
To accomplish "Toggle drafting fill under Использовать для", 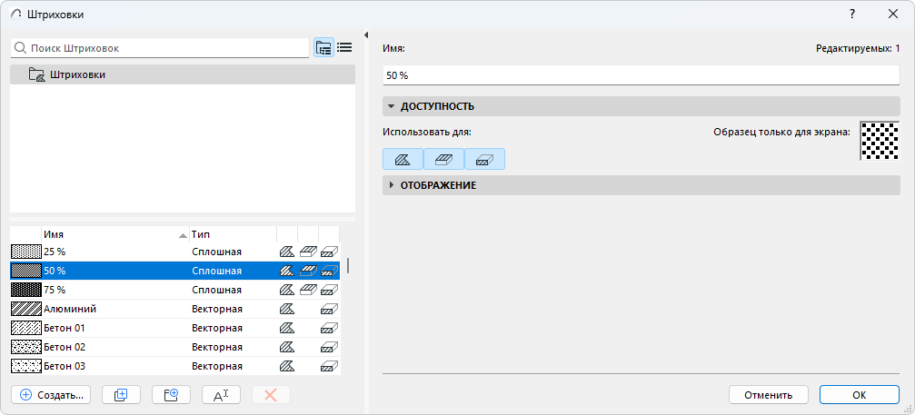I will click(403, 159).
